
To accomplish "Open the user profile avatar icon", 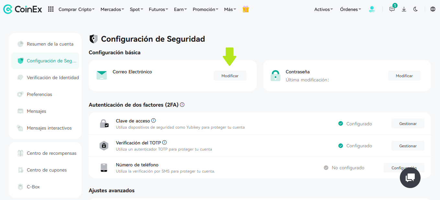I will (x=372, y=9).
